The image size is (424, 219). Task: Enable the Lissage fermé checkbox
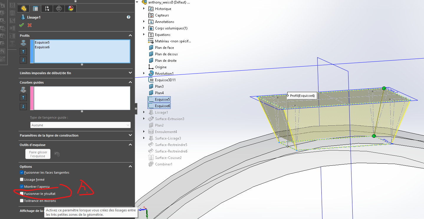(x=22, y=180)
